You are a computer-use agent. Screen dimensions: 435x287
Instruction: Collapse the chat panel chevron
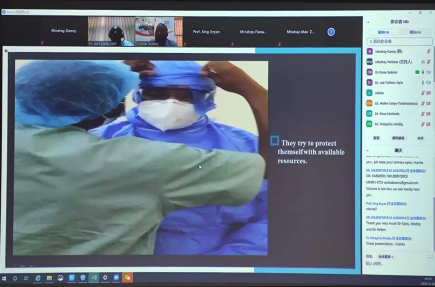click(368, 151)
